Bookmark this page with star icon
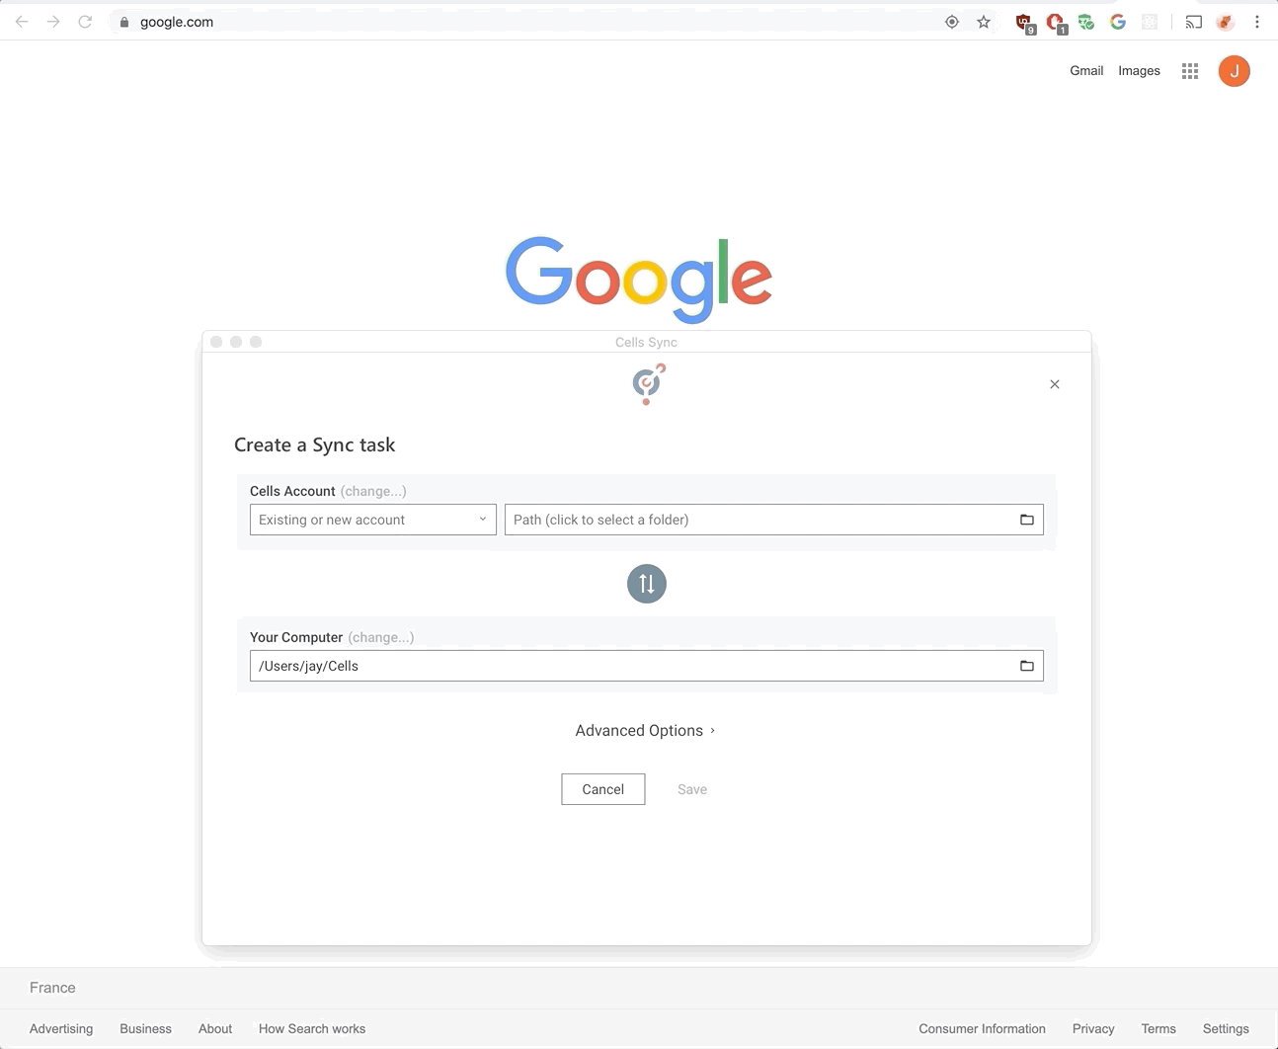This screenshot has height=1049, width=1278. click(x=984, y=22)
